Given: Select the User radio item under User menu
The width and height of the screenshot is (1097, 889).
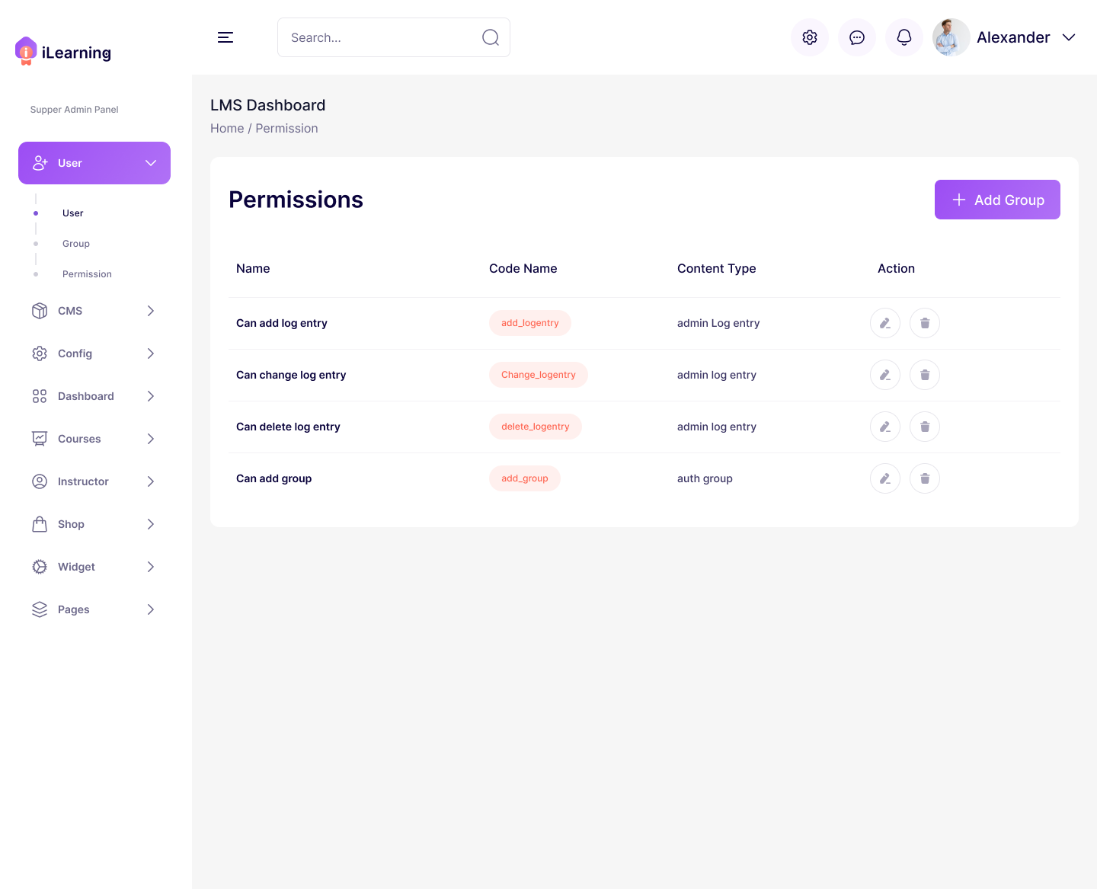Looking at the screenshot, I should pyautogui.click(x=72, y=213).
